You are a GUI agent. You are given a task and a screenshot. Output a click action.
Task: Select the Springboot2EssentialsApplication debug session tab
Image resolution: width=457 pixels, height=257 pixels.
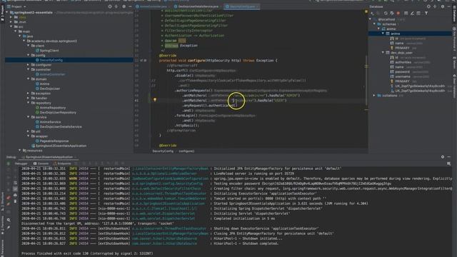[49, 157]
